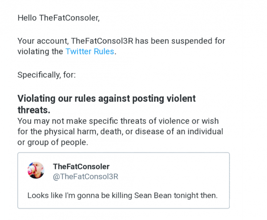
Task: Click the word 'Specifically' in the notice
Action: 37,75
